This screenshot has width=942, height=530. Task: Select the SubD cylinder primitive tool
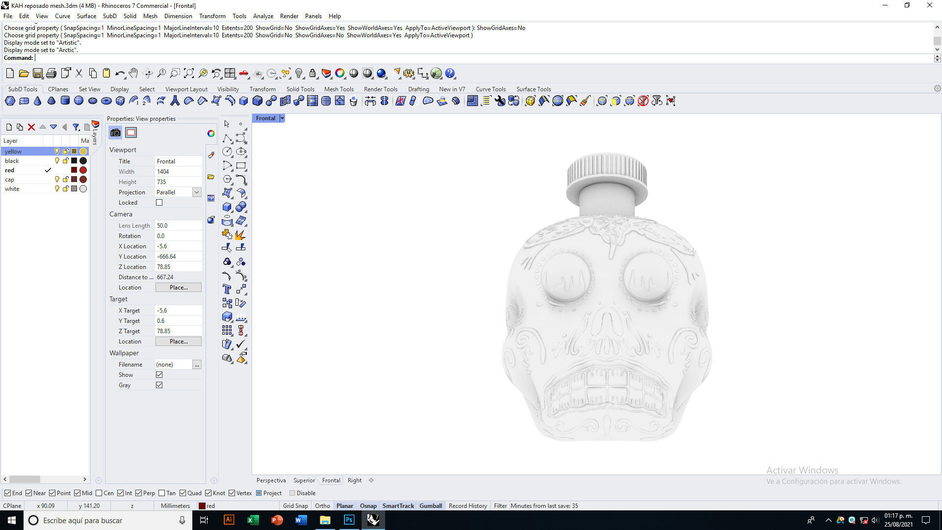point(65,101)
